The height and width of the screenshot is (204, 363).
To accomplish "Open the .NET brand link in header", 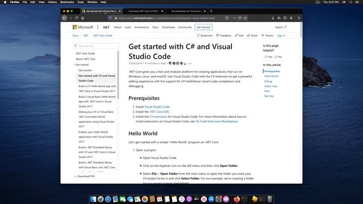I will click(106, 27).
